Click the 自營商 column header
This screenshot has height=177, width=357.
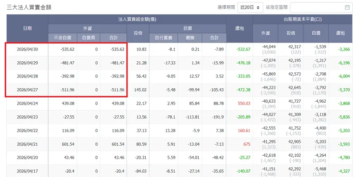(x=88, y=38)
